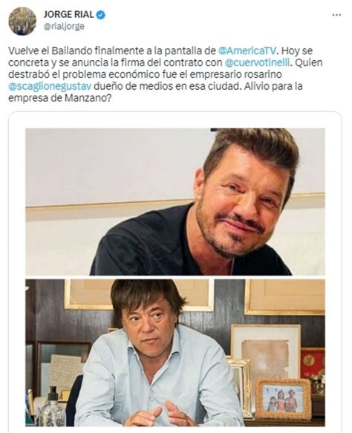Open Jorge Rial's profile avatar picture
The width and height of the screenshot is (352, 433).
point(22,21)
